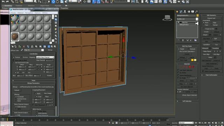
Task: Open the Create command panel tab
Action: (x=177, y=12)
